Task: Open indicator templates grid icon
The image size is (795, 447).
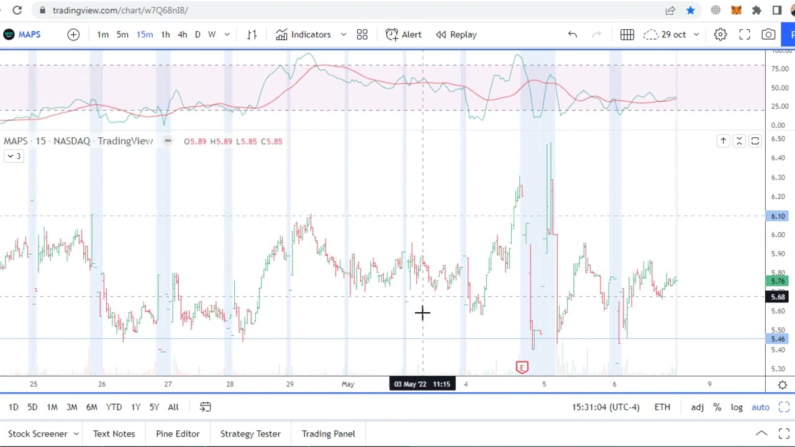Action: coord(362,34)
